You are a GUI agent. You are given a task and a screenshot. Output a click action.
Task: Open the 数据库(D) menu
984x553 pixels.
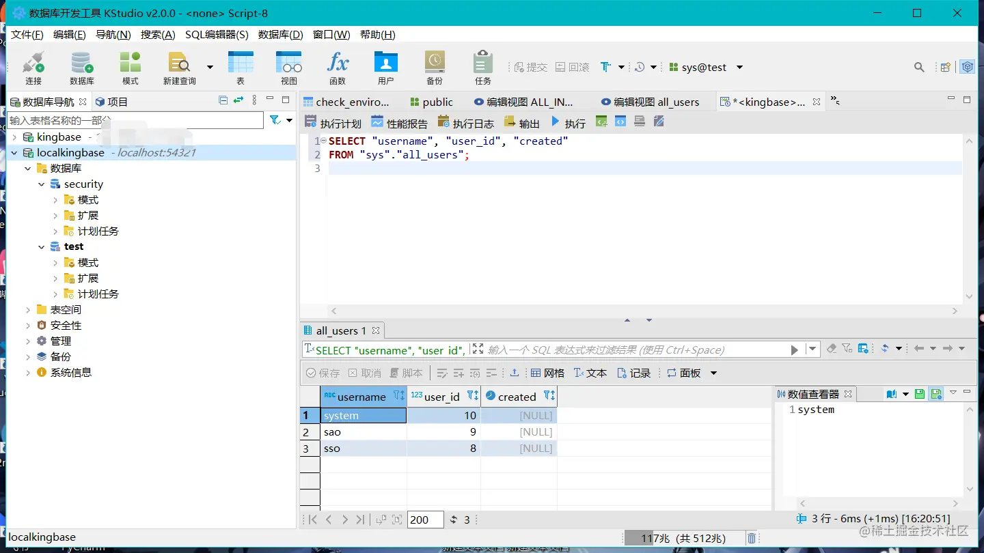(x=280, y=35)
